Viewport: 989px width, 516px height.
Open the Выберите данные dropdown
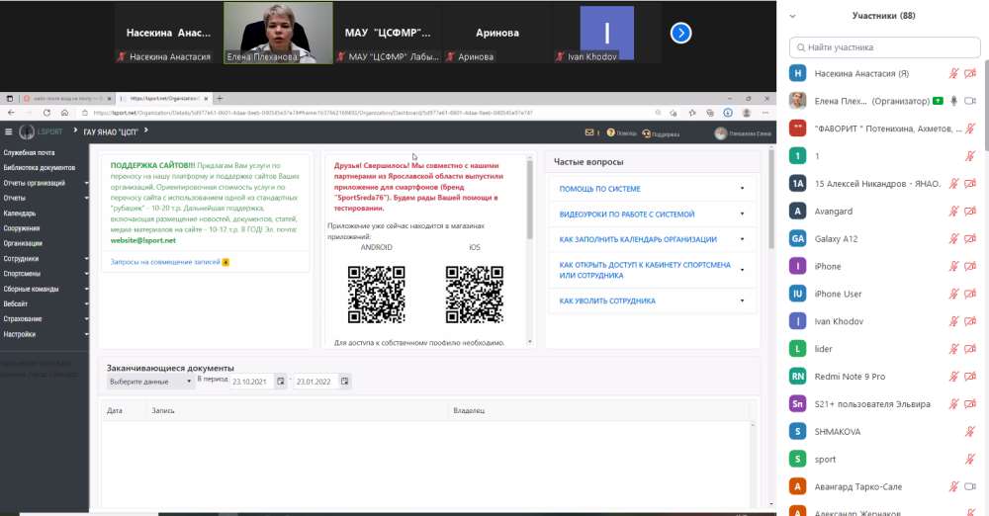[x=150, y=382]
